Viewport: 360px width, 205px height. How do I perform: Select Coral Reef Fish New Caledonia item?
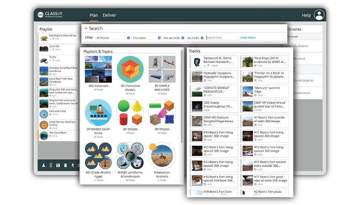point(59,82)
